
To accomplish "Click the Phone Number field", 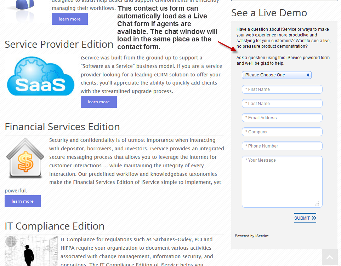I will tap(282, 146).
